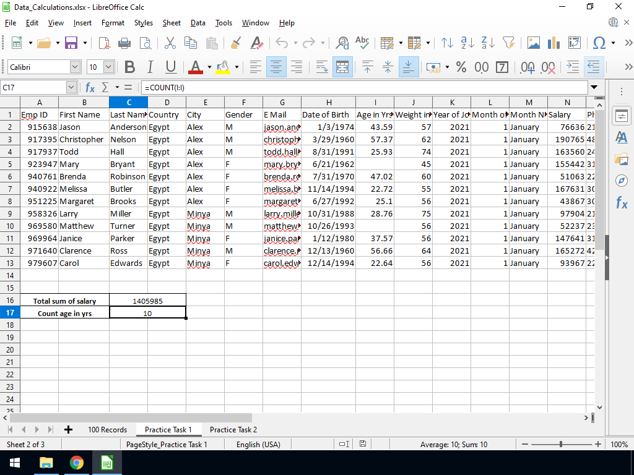
Task: Open sidebar Gallery icon
Action: (622, 159)
